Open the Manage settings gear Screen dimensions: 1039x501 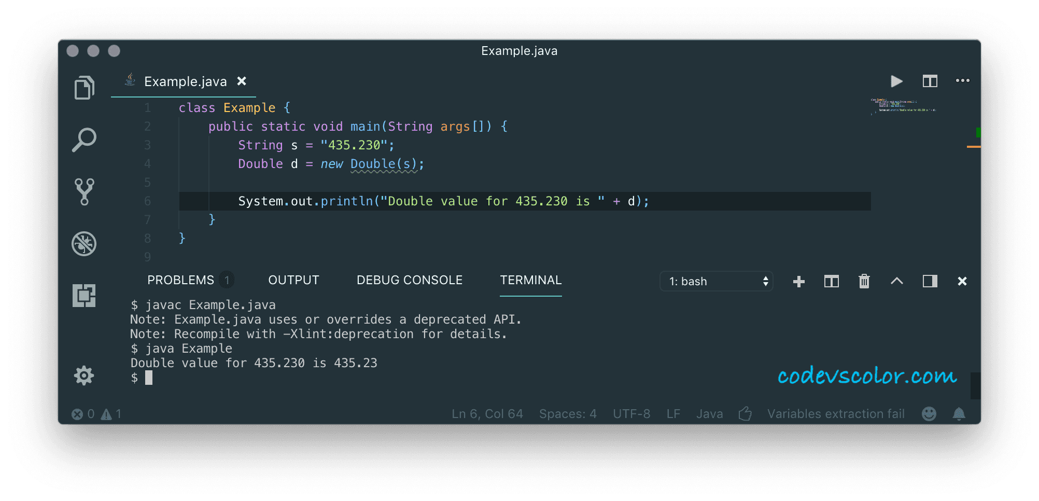click(84, 375)
